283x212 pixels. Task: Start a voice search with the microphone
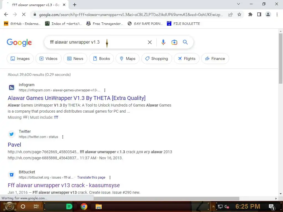pyautogui.click(x=163, y=42)
